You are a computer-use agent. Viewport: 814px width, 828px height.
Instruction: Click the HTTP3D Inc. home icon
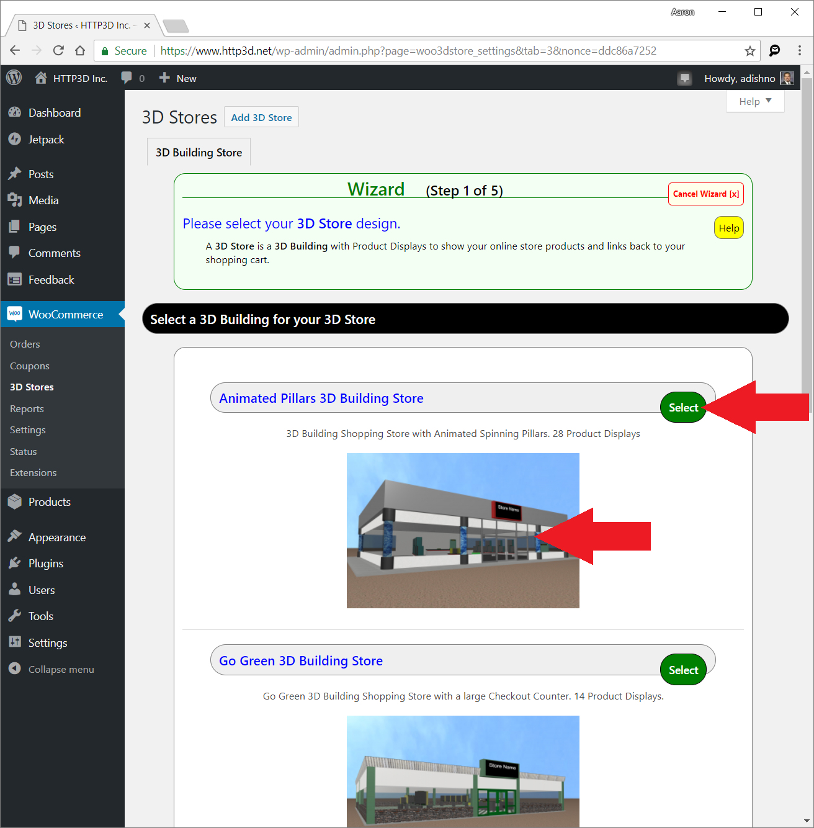pos(41,78)
